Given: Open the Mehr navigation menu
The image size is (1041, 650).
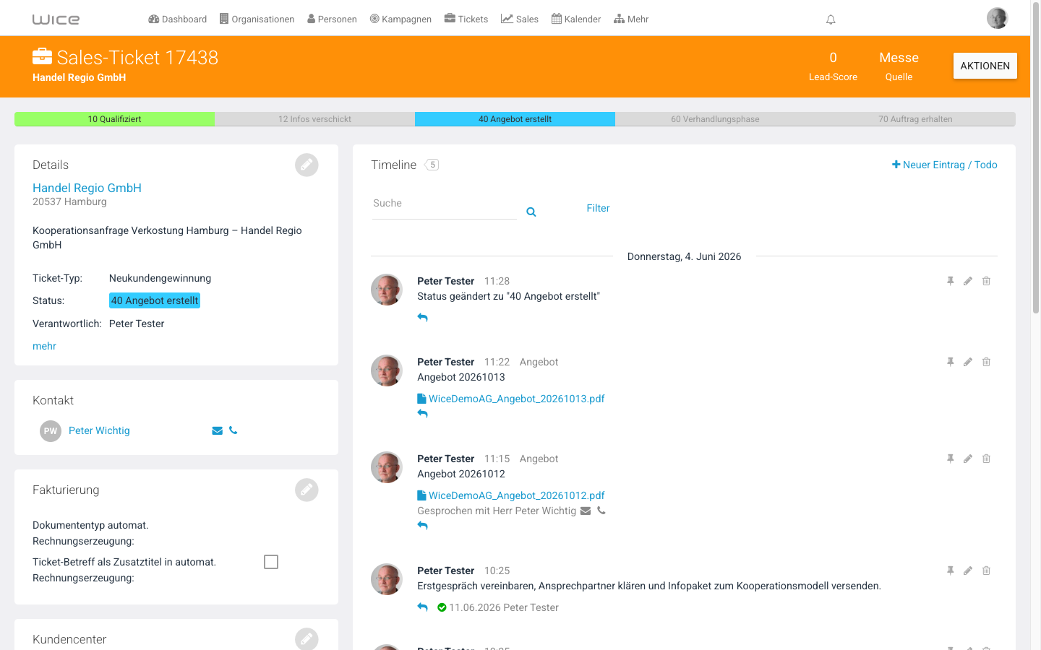Looking at the screenshot, I should [x=631, y=19].
